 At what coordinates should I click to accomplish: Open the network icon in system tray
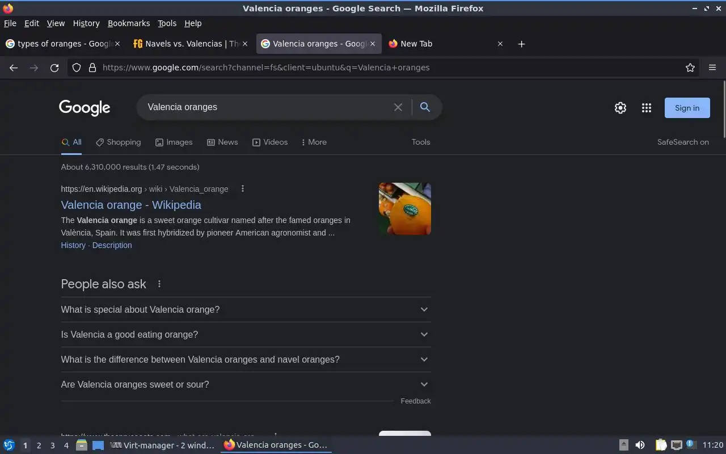676,445
